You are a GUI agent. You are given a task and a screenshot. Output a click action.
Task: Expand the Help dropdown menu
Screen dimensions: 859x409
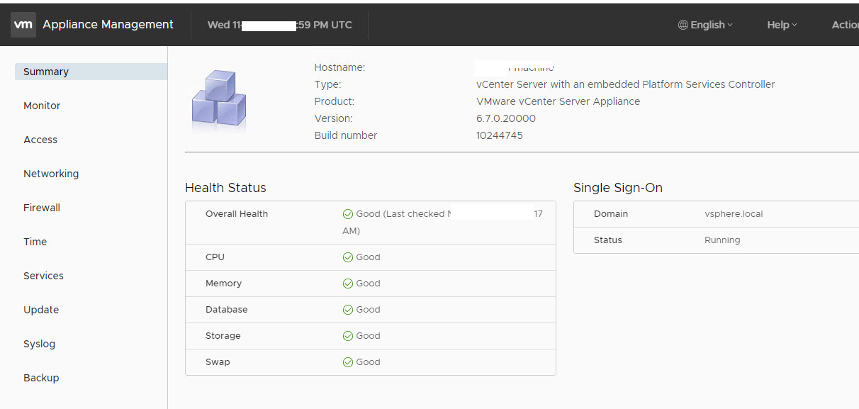(x=782, y=25)
